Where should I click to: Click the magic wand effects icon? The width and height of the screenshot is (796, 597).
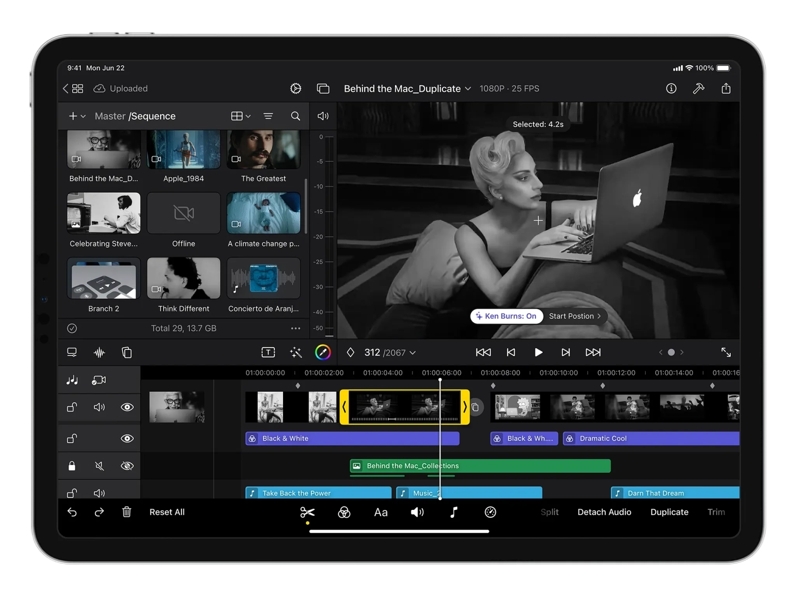pyautogui.click(x=295, y=352)
